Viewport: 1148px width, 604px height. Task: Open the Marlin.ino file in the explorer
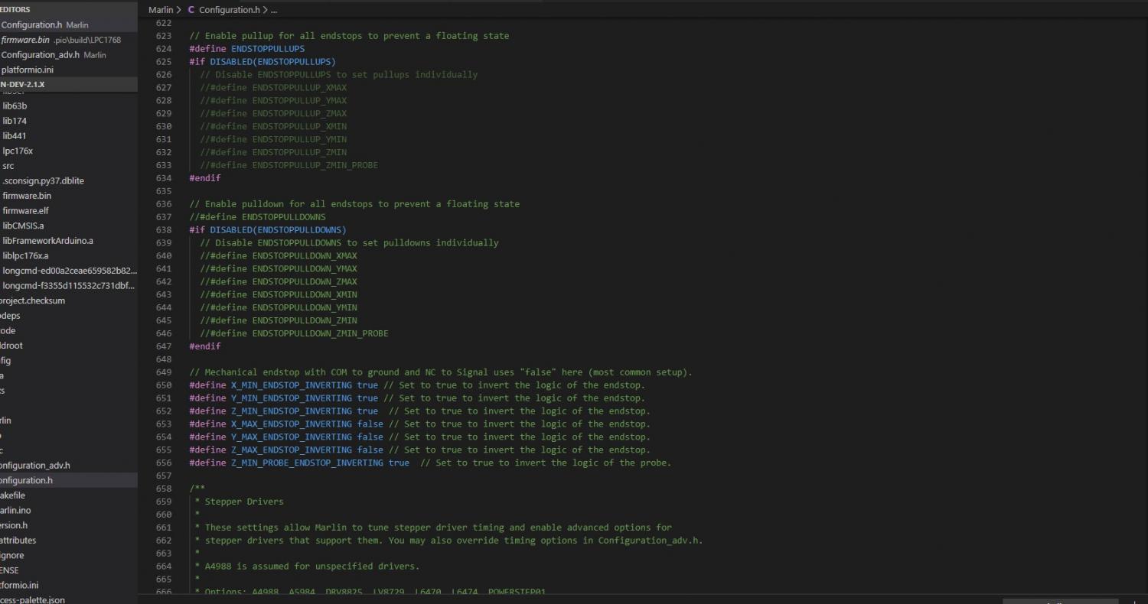pyautogui.click(x=15, y=510)
